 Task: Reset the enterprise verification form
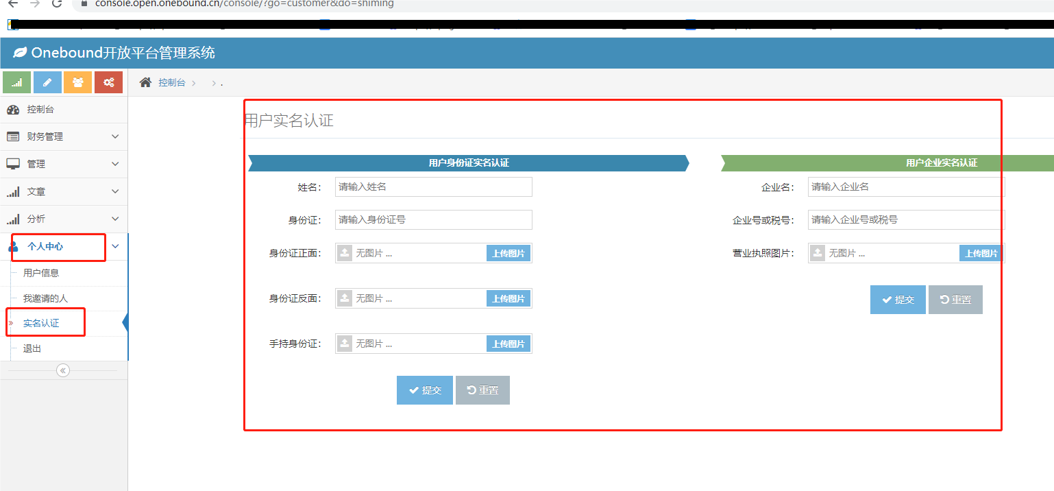(x=955, y=300)
